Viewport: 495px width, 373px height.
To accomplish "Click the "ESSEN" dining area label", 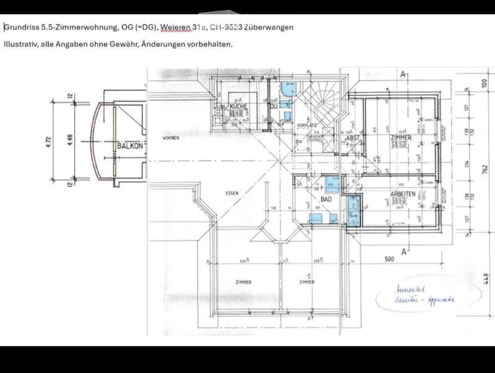I will click(x=232, y=193).
